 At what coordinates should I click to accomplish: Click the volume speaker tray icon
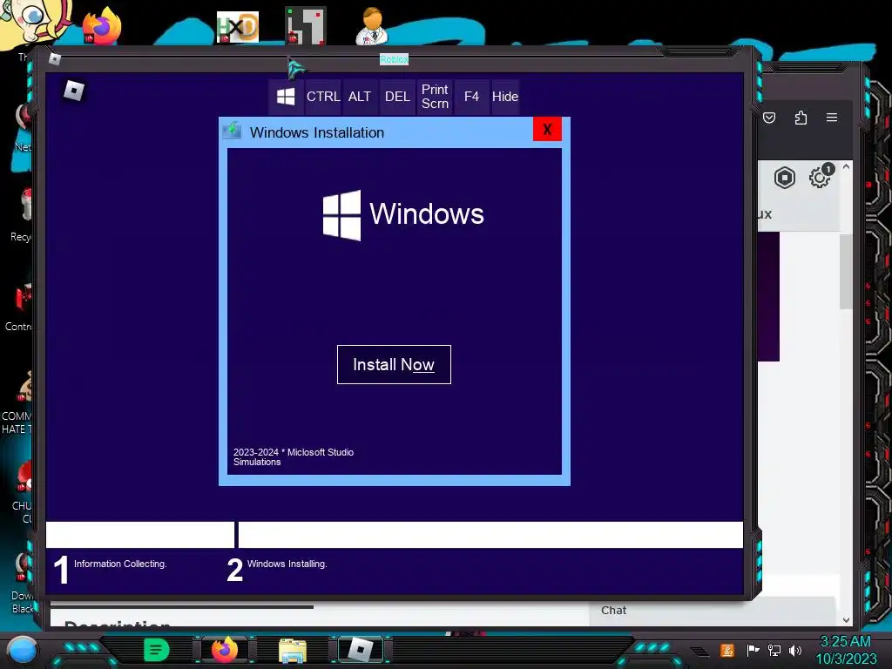[795, 650]
